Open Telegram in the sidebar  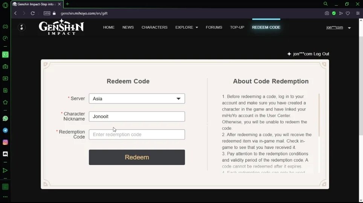point(5,130)
